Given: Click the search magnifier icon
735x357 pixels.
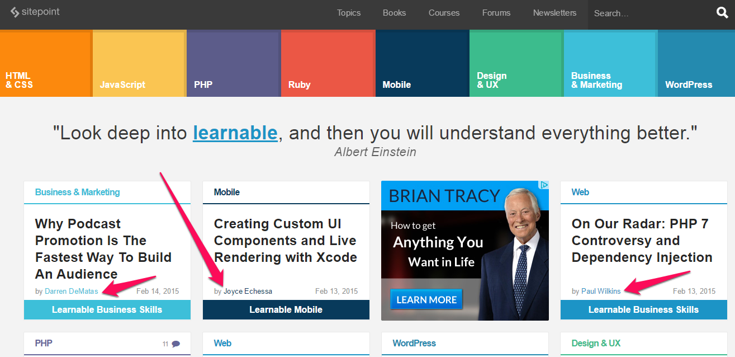Looking at the screenshot, I should pyautogui.click(x=722, y=13).
